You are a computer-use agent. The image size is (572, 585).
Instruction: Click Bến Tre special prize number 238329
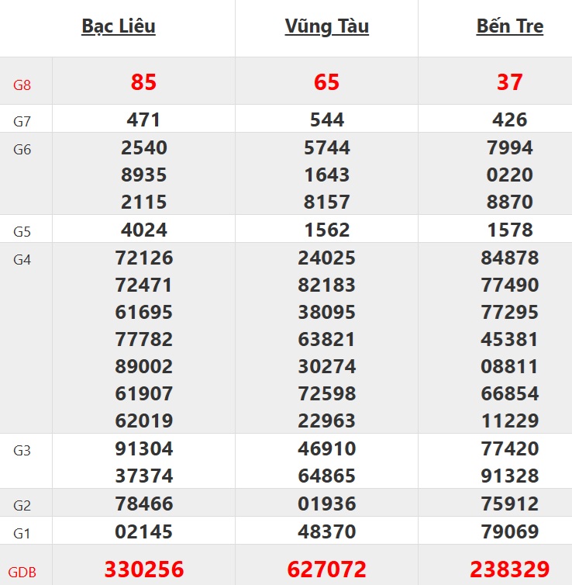[x=509, y=569]
